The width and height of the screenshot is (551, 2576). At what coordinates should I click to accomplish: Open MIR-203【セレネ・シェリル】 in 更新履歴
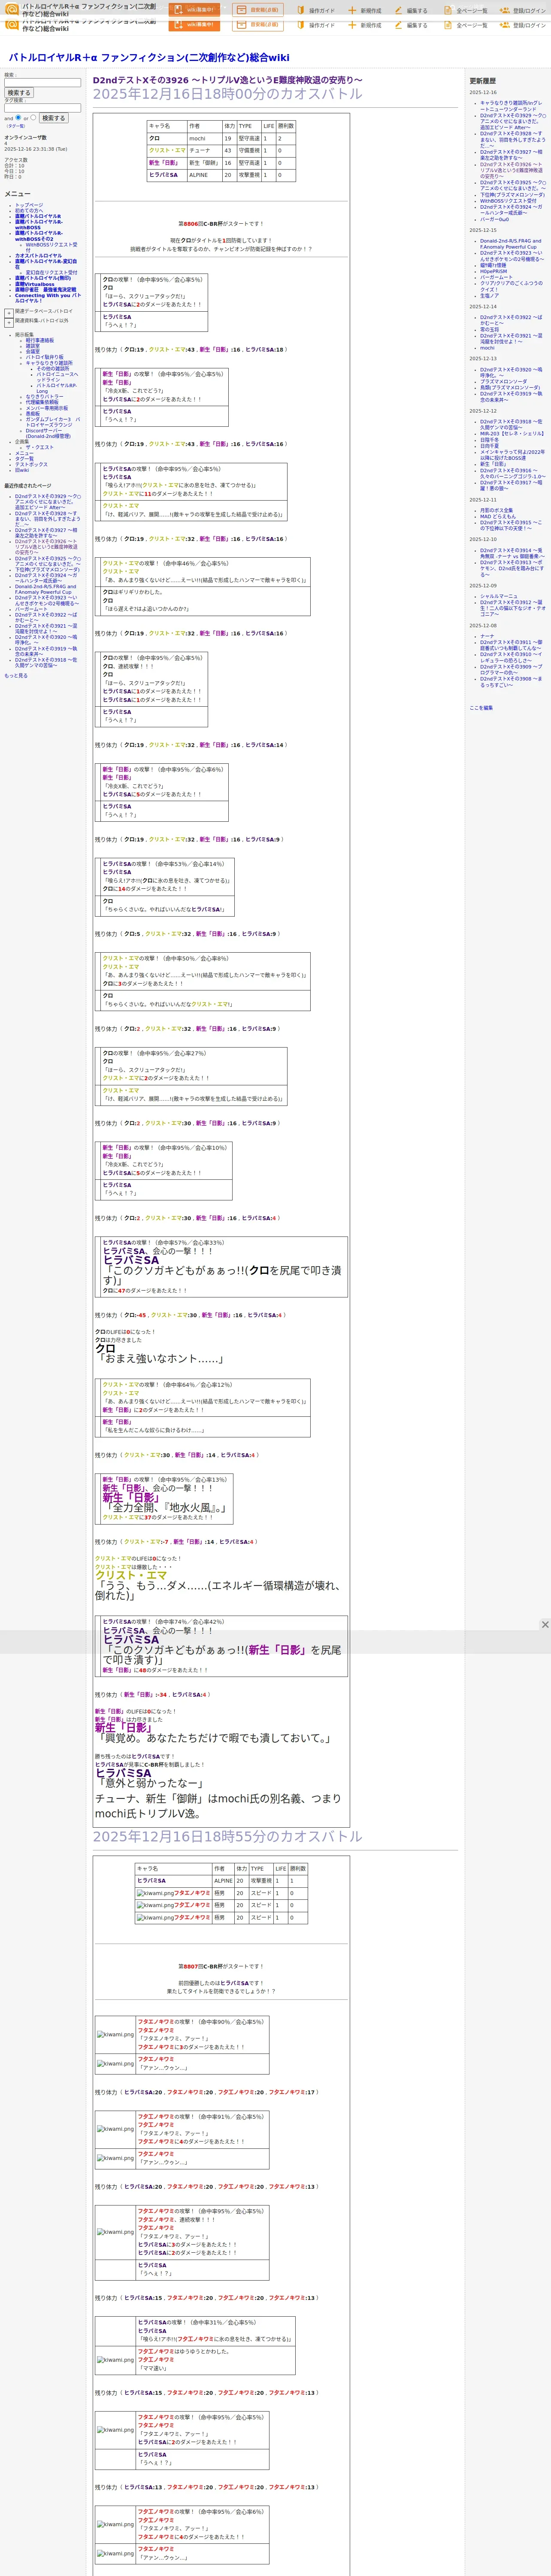click(x=512, y=433)
